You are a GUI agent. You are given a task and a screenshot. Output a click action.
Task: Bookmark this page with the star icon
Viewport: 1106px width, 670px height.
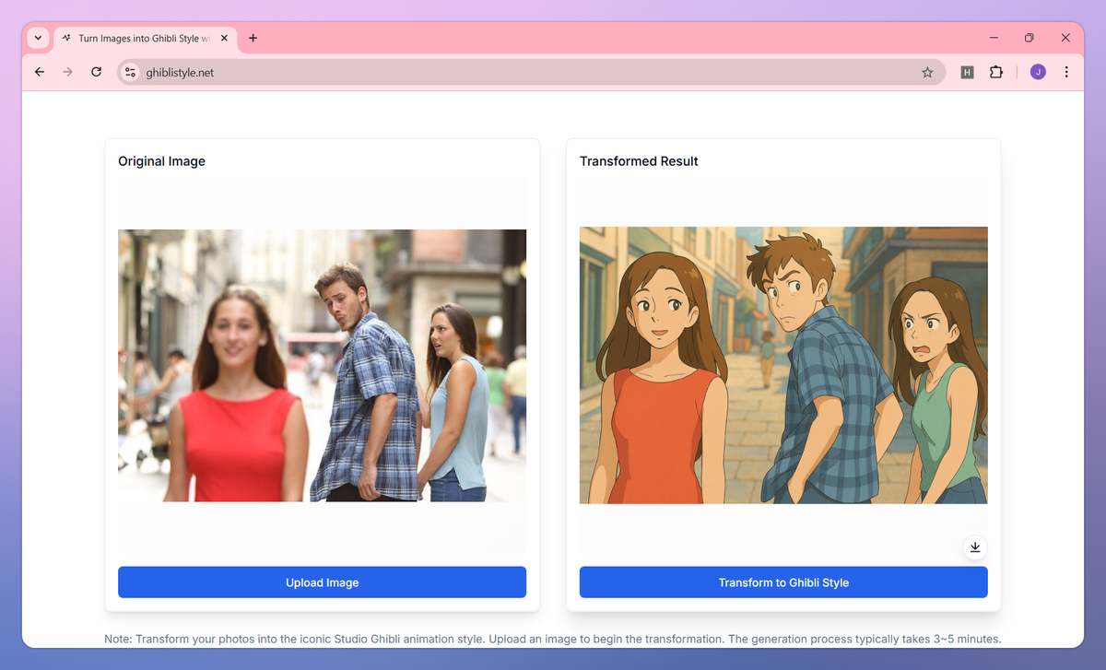[927, 72]
